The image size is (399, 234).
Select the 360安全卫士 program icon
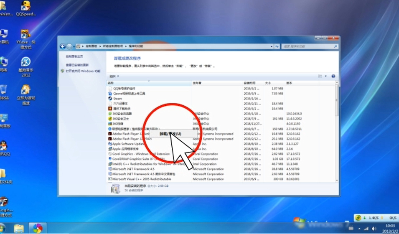pos(110,119)
